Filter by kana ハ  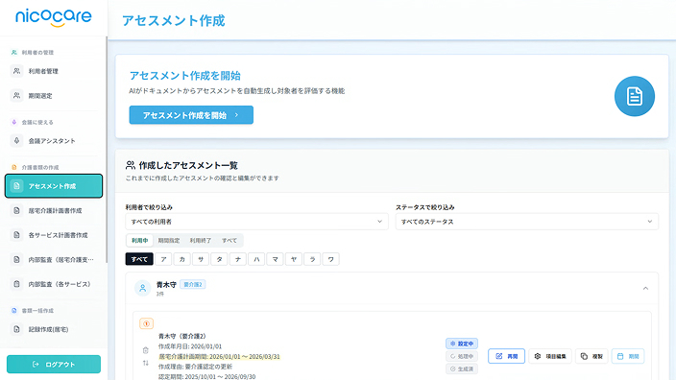click(x=256, y=259)
